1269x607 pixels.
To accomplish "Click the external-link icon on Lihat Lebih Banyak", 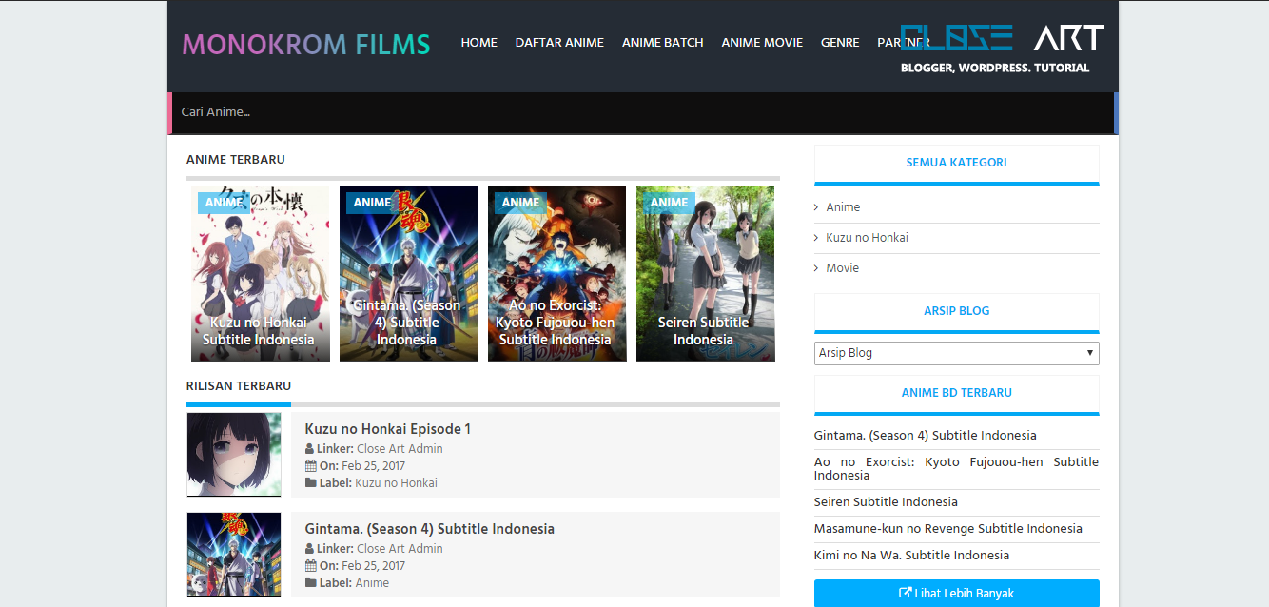I will click(906, 593).
